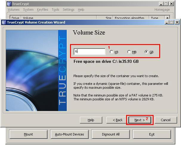
Task: Minimize the TrueCrypt main window
Action: pyautogui.click(x=161, y=4)
